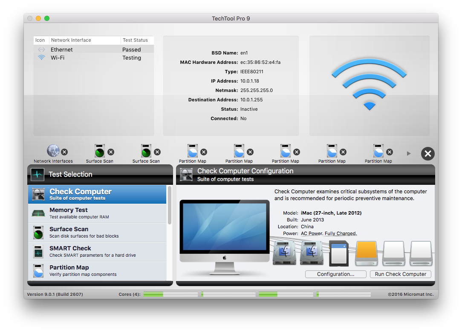Click the "©2016 Micromat Inc." text

click(x=411, y=294)
